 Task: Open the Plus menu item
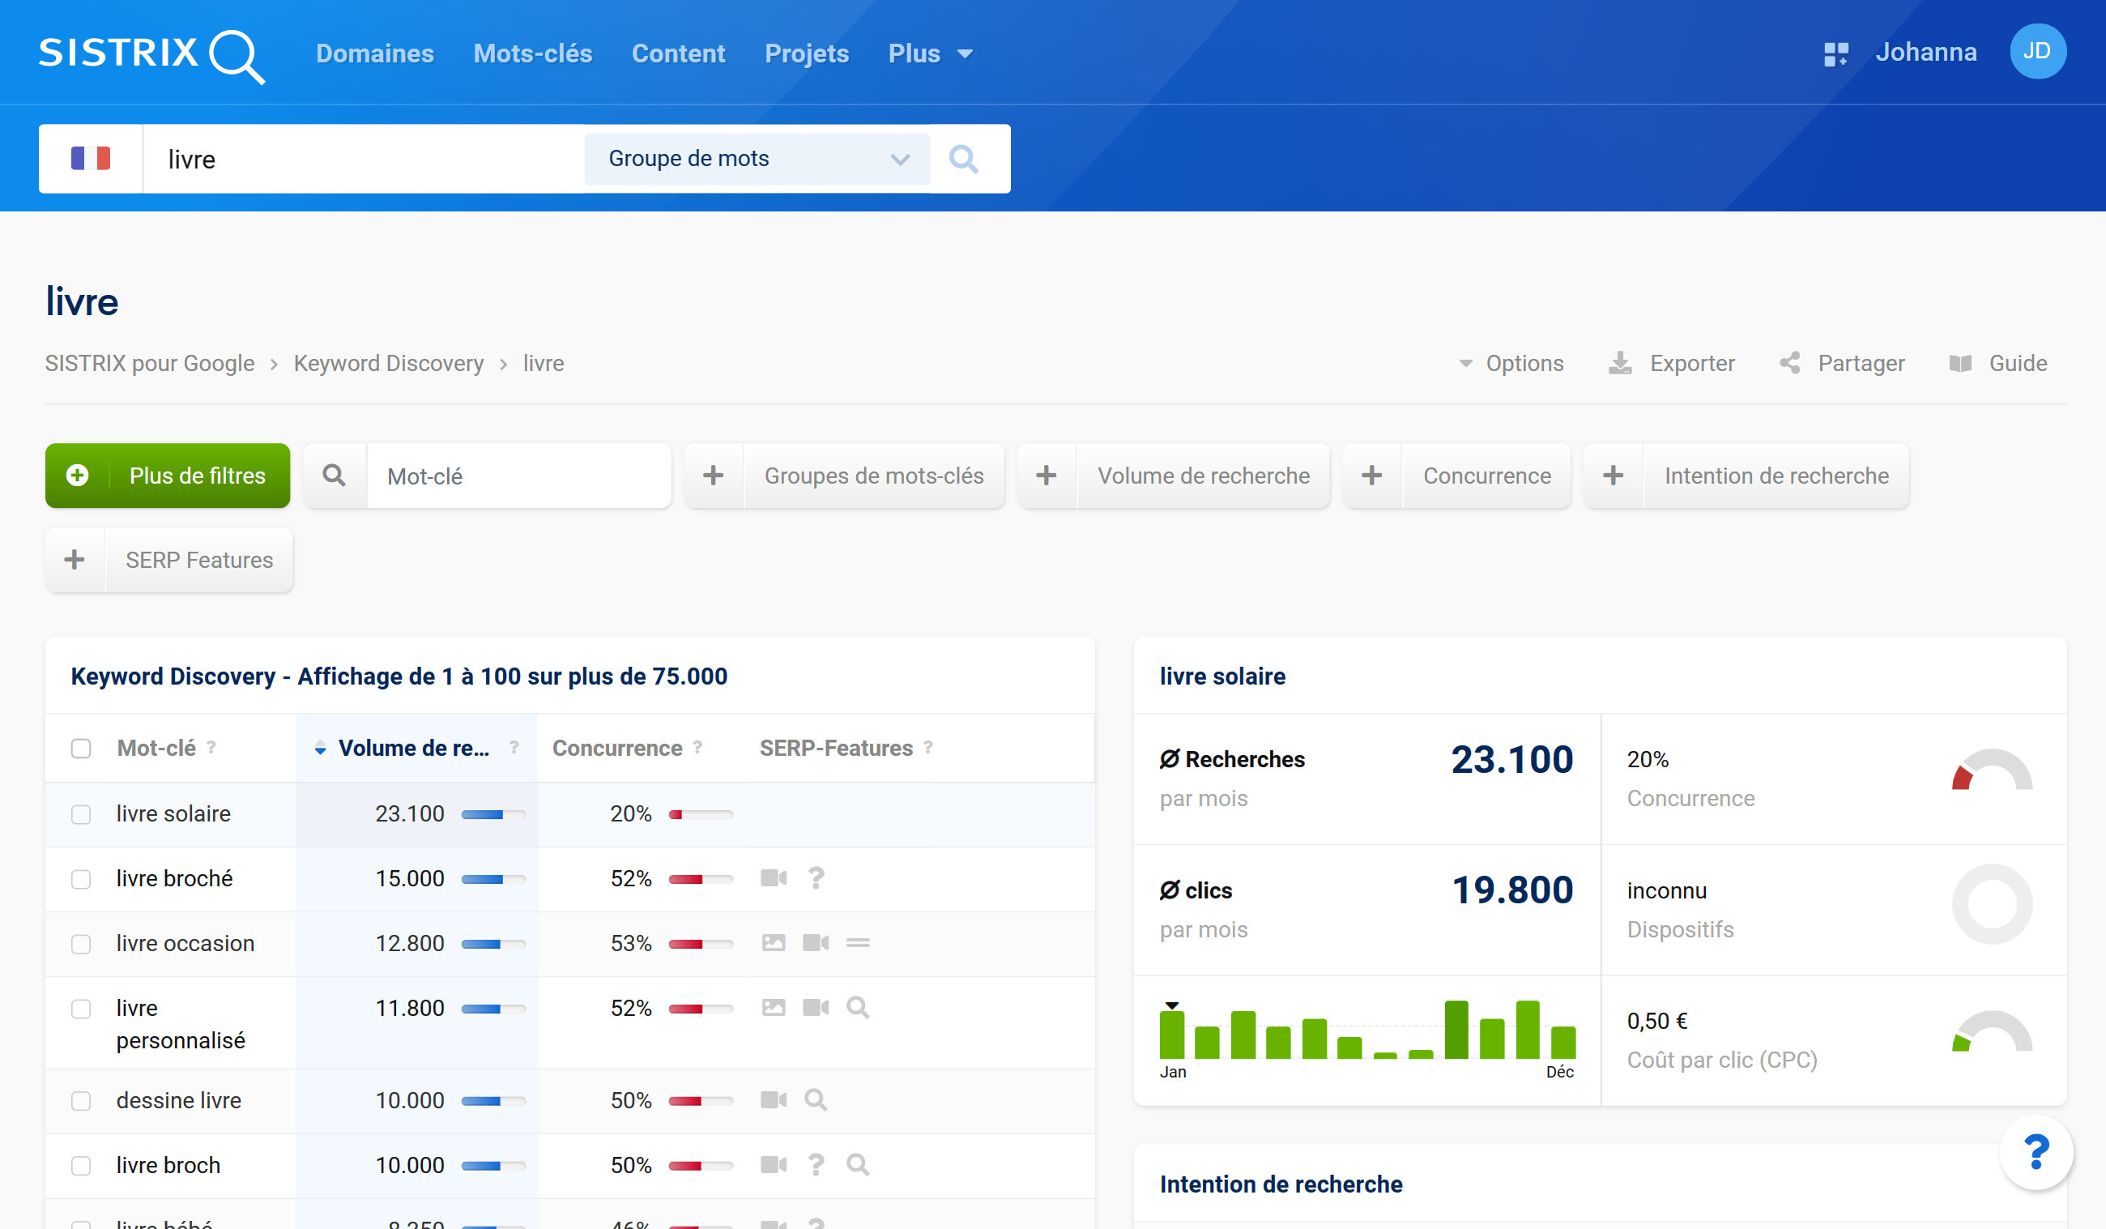click(929, 53)
